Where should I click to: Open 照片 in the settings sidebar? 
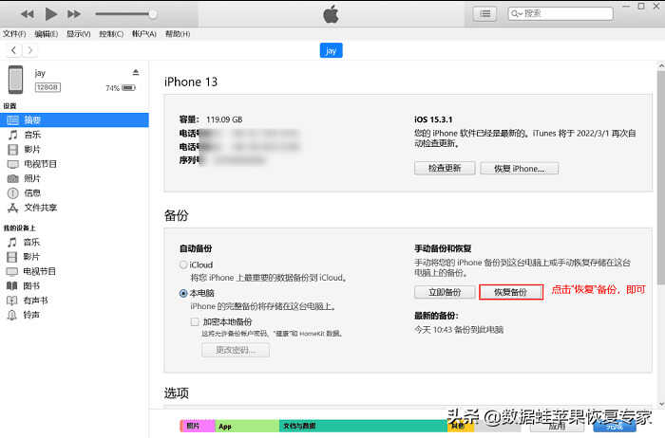click(32, 178)
